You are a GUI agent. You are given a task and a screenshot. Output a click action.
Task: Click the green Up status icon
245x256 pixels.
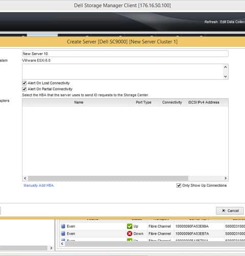pyautogui.click(x=130, y=226)
